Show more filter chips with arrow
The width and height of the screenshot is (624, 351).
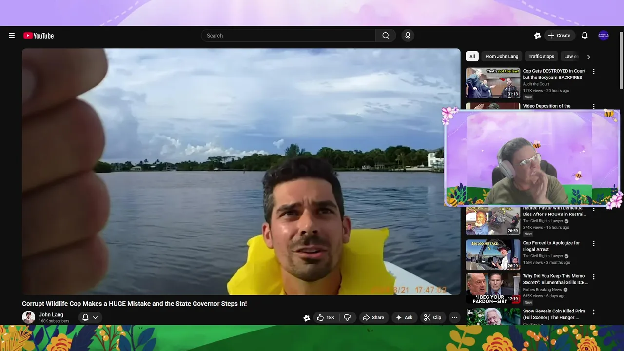coord(588,57)
